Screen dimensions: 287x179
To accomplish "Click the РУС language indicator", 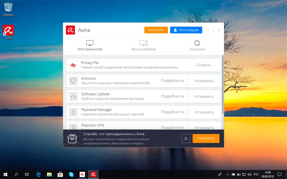I will tap(256, 174).
